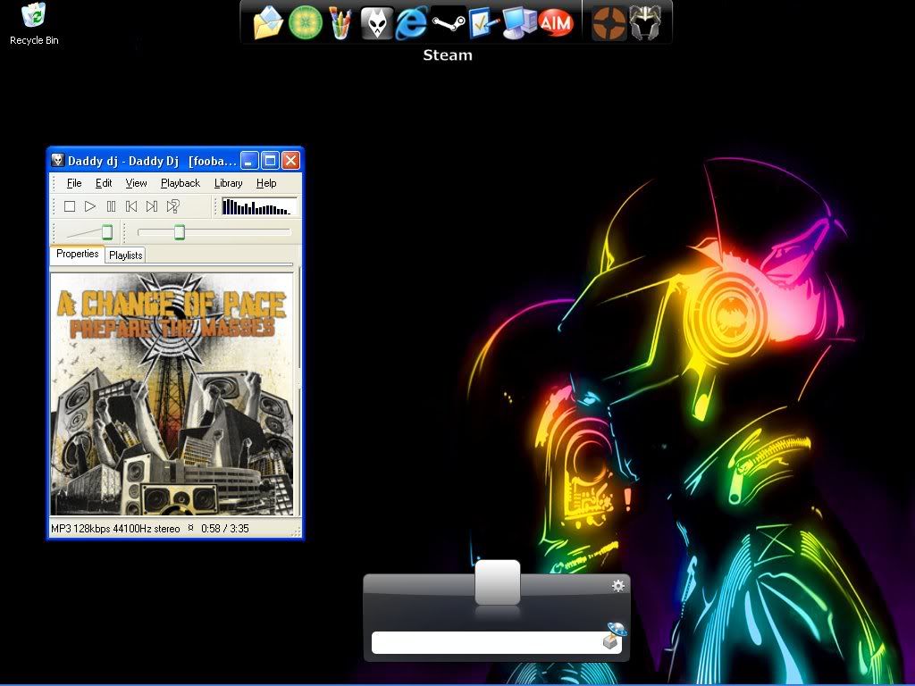This screenshot has width=915, height=686.
Task: Pause the current track
Action: pos(110,206)
